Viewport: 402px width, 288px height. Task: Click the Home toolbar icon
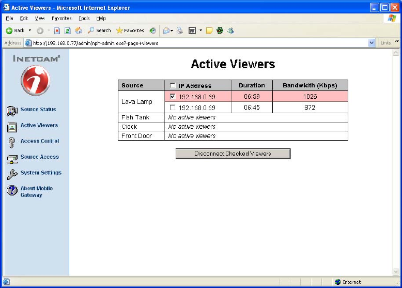click(79, 31)
